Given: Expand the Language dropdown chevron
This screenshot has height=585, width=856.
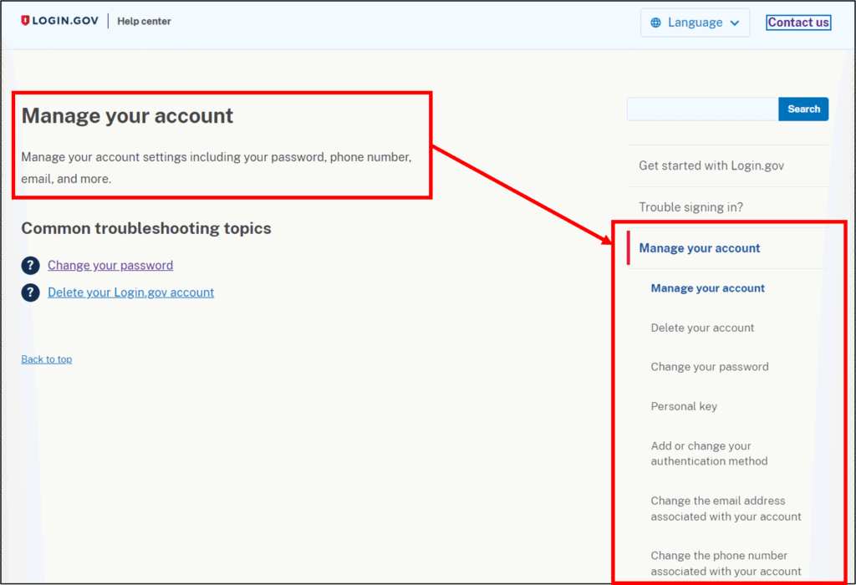Looking at the screenshot, I should point(734,23).
